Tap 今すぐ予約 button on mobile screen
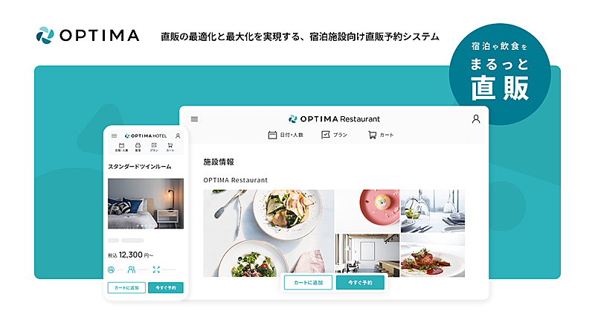 point(166,288)
